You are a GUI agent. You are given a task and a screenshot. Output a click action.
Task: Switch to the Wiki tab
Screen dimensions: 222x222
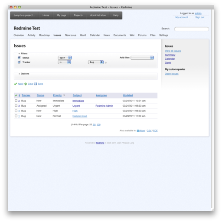tap(132, 35)
